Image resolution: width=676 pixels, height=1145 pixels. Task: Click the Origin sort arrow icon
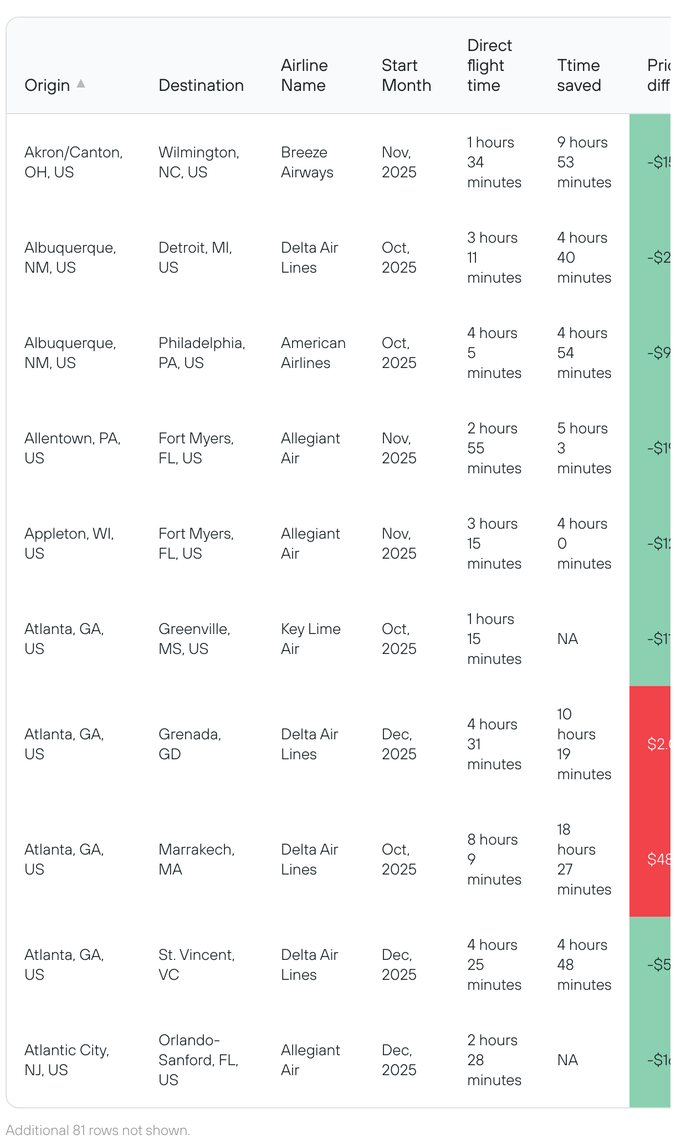point(81,84)
